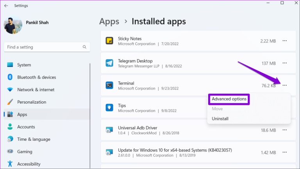Click the Terminal app icon

point(110,85)
